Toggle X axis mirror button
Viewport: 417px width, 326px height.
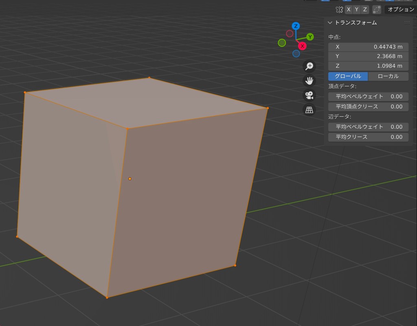coord(349,9)
